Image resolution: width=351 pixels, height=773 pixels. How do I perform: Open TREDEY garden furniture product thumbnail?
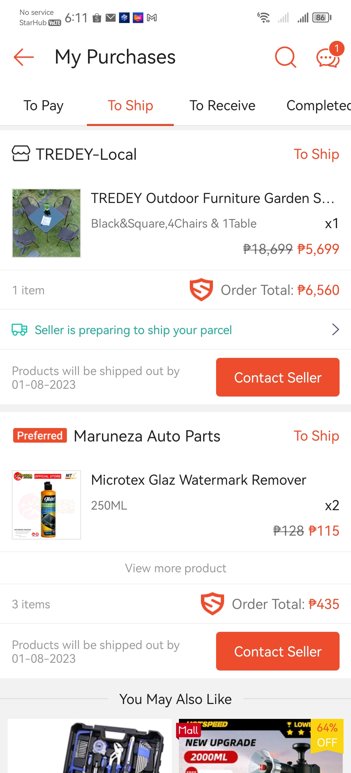[46, 223]
